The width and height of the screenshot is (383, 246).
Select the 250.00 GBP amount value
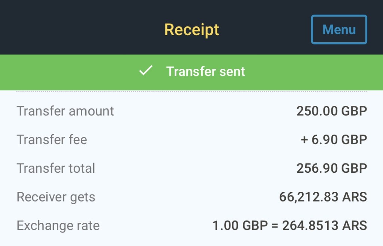point(331,111)
